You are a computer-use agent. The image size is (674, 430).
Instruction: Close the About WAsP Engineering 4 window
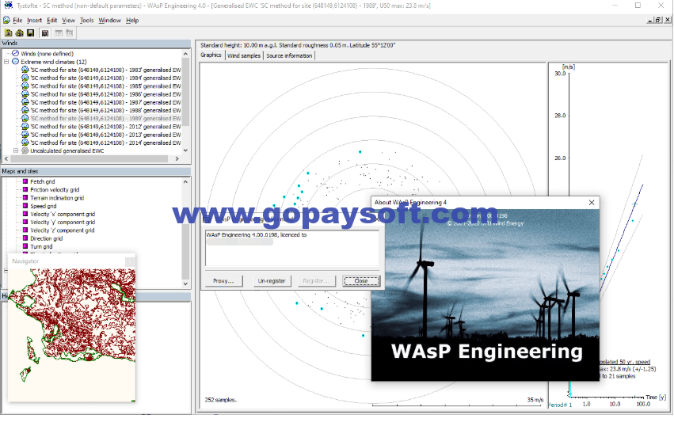pos(592,203)
